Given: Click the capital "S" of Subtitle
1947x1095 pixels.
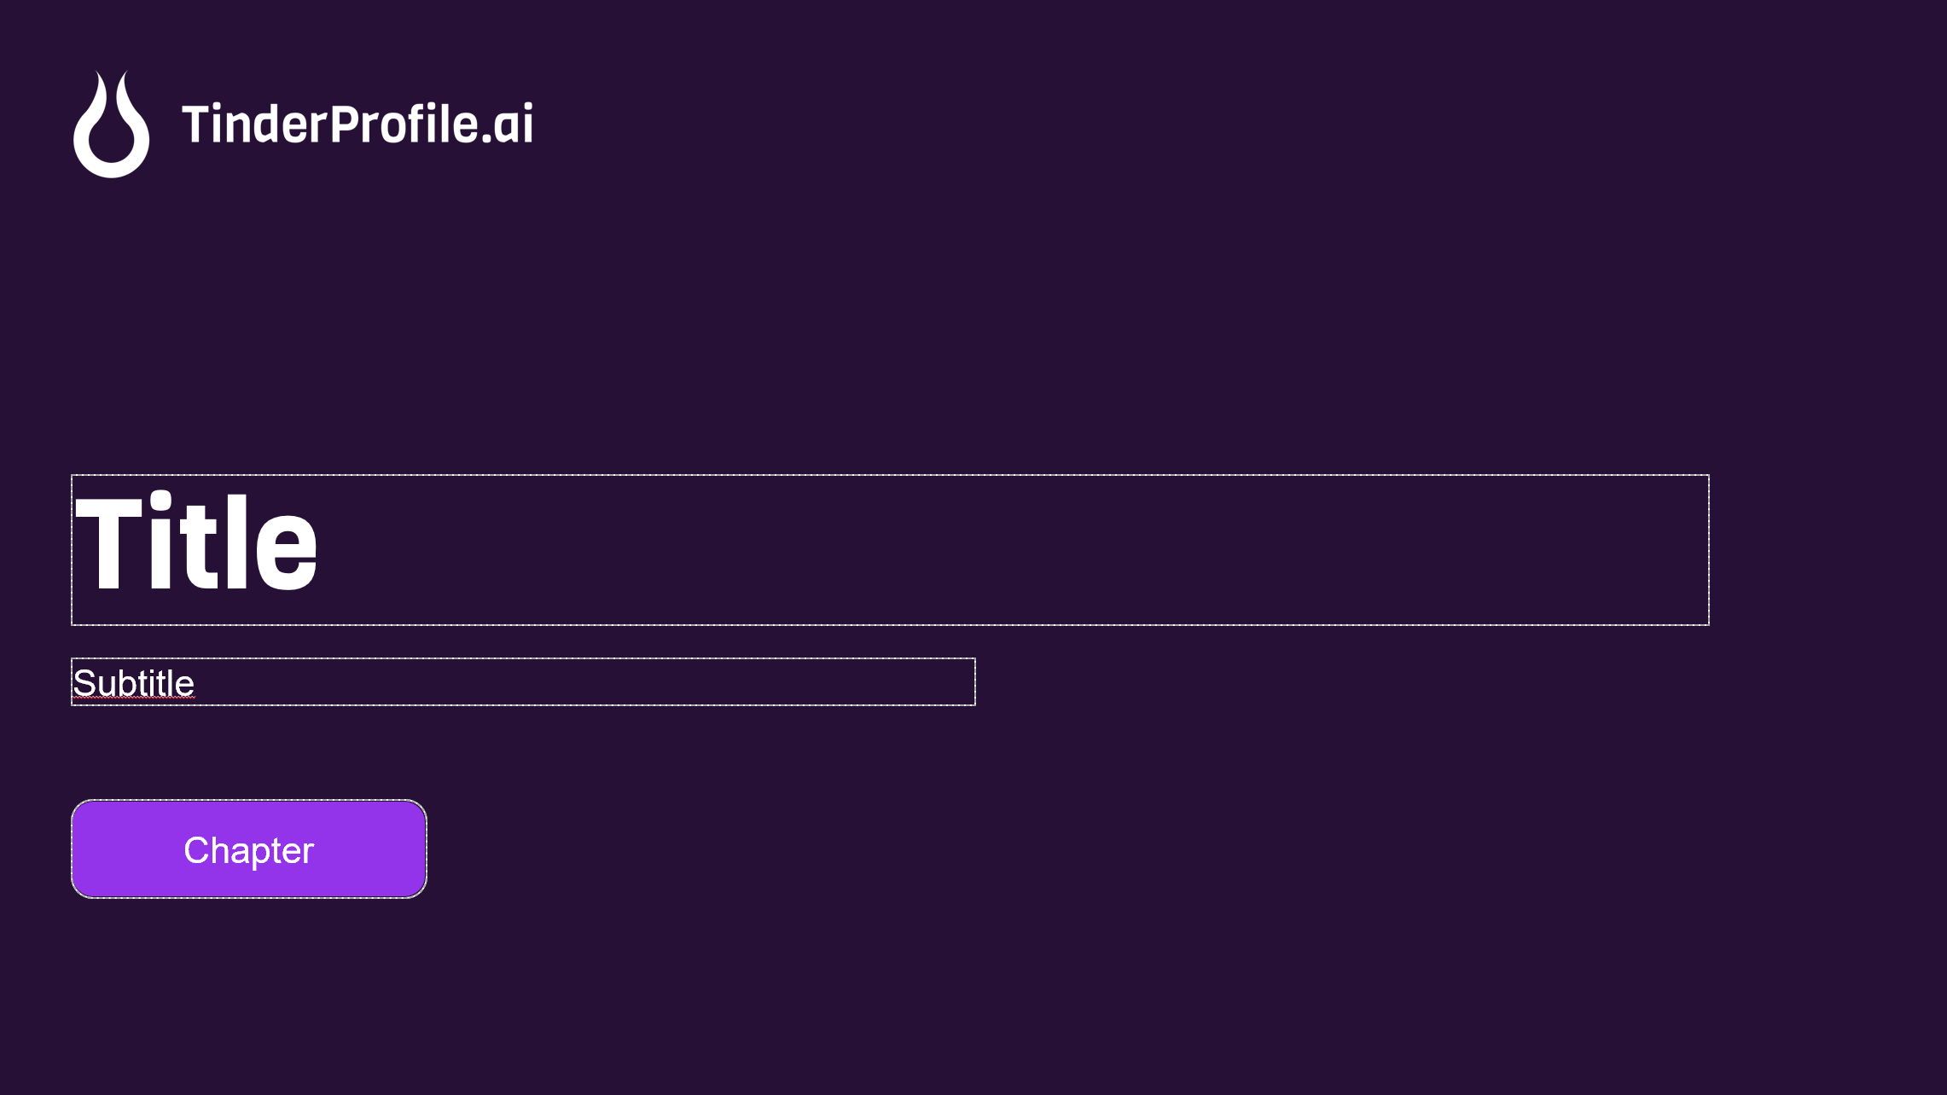Looking at the screenshot, I should click(84, 683).
